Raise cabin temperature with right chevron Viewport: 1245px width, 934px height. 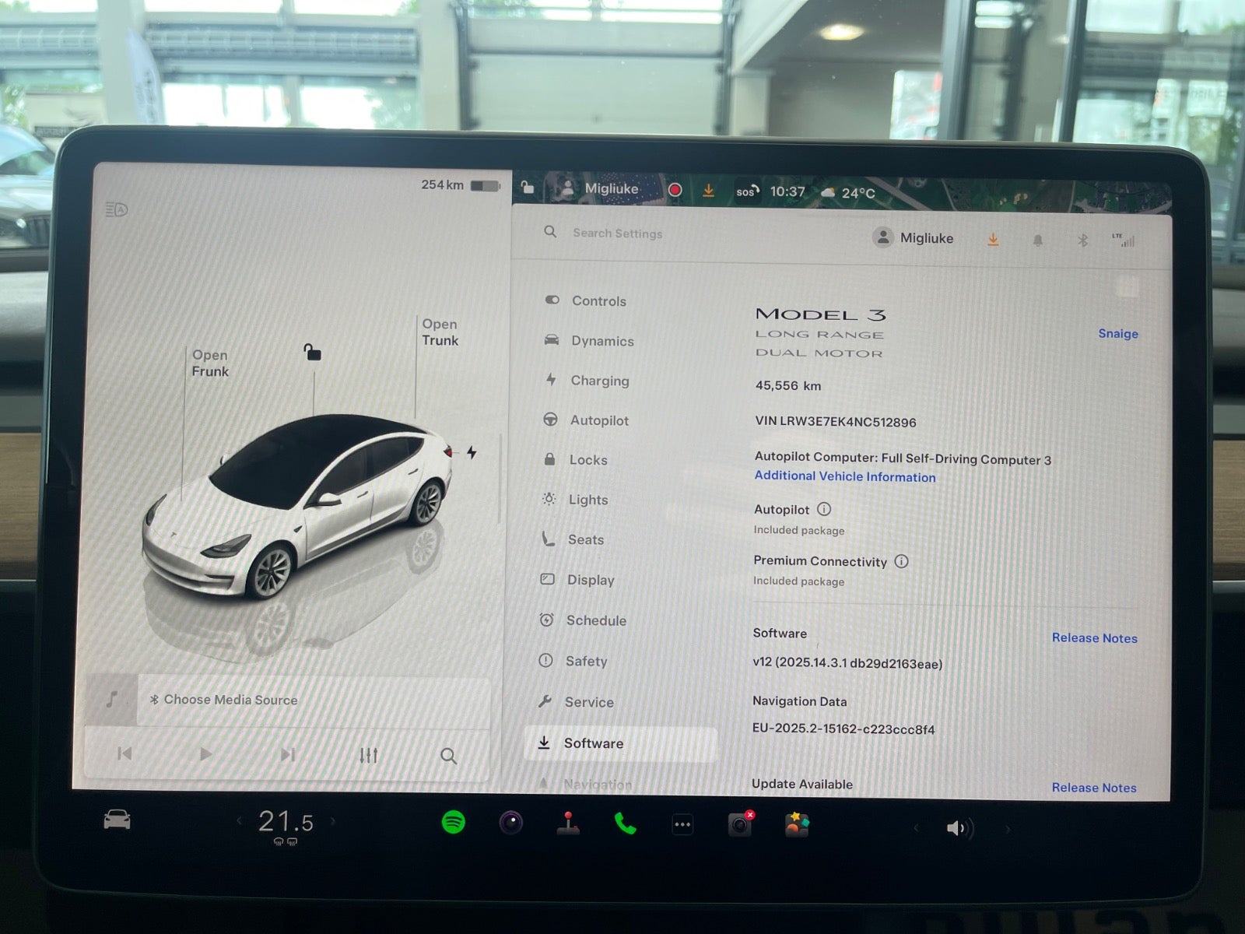(x=333, y=820)
